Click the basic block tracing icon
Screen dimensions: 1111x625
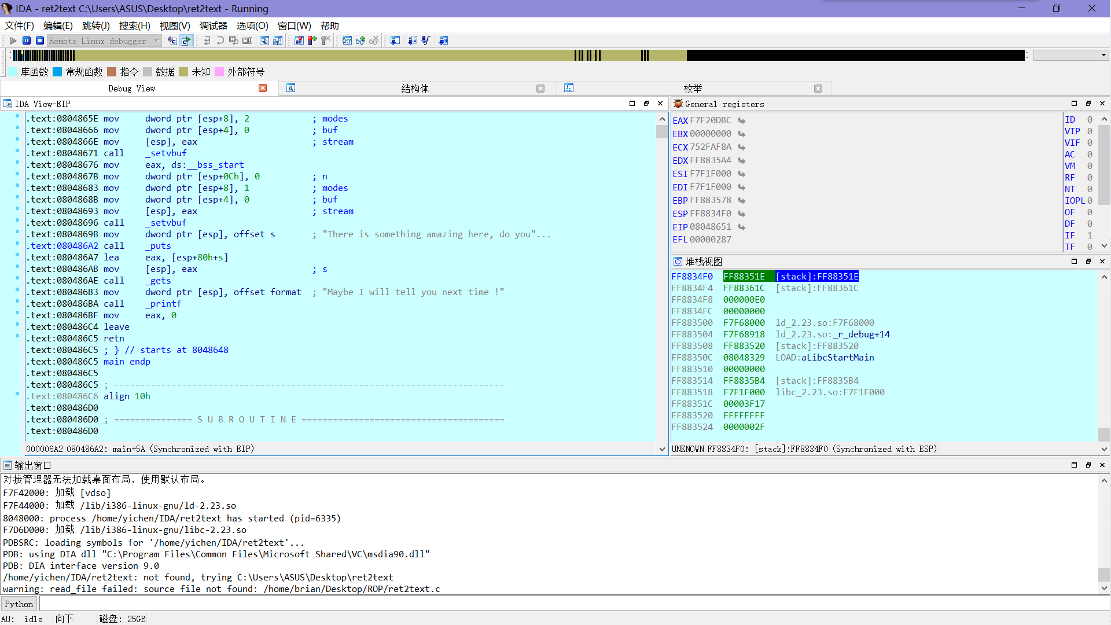tap(443, 41)
